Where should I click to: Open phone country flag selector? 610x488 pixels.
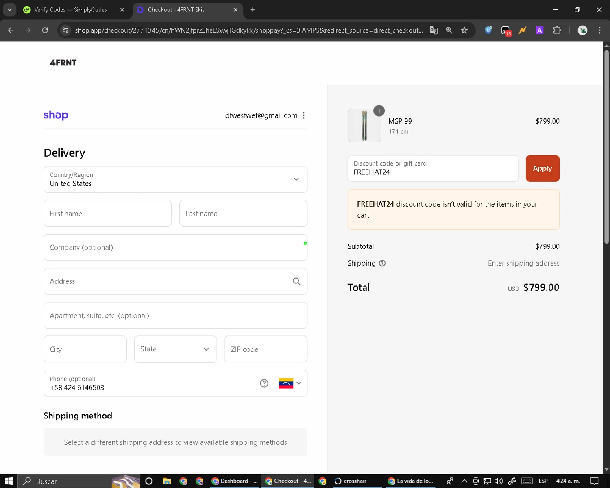(x=290, y=383)
